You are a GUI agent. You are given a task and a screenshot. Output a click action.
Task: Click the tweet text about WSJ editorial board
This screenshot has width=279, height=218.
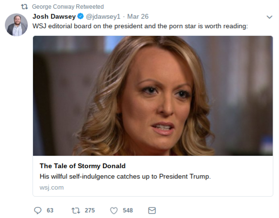coord(140,26)
